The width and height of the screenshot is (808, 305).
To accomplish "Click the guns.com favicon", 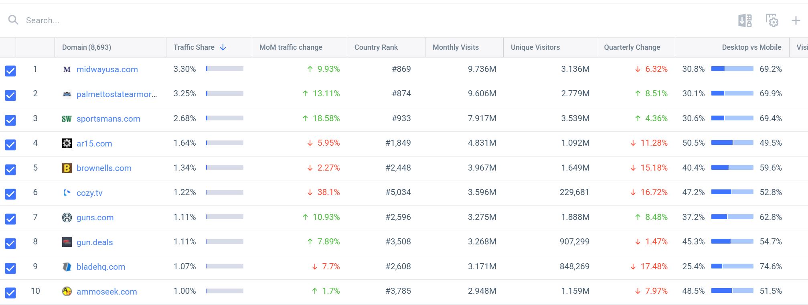I will point(67,218).
